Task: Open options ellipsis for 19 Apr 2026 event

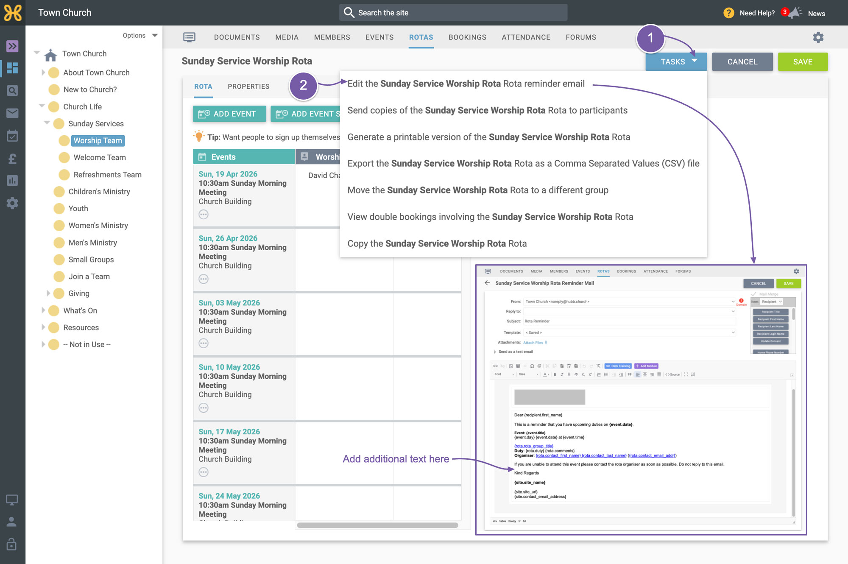Action: (x=204, y=215)
